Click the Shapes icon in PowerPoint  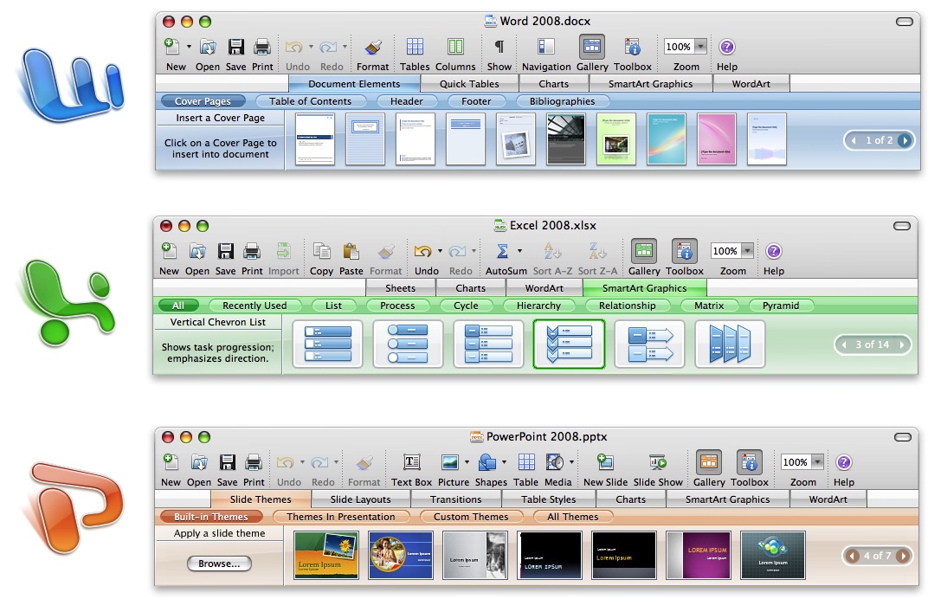click(x=487, y=462)
